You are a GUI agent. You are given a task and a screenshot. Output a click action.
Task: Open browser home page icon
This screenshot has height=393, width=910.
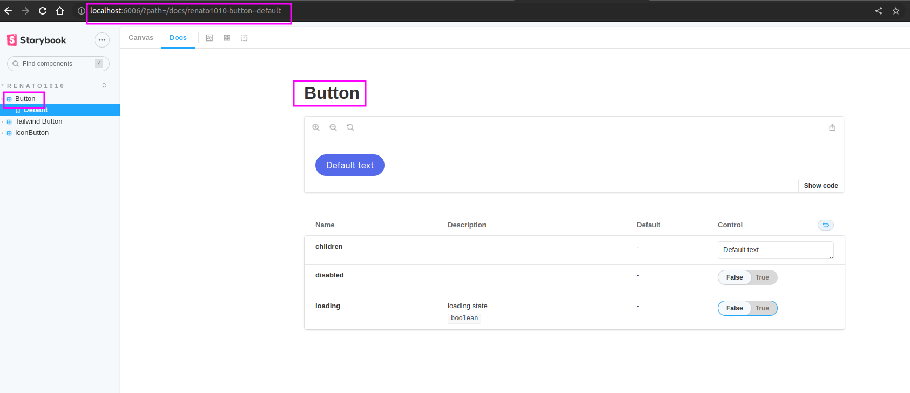(60, 11)
